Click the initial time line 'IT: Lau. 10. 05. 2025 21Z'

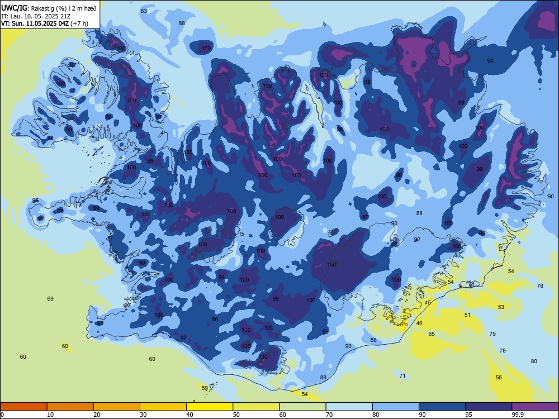36,16
